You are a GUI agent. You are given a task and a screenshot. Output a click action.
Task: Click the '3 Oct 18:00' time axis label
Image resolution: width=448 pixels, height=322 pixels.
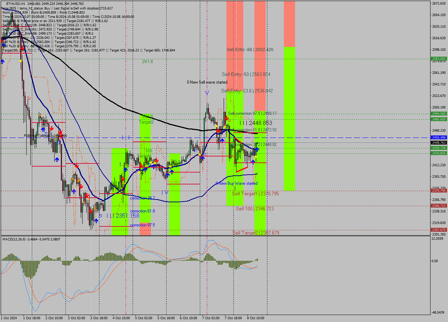99,318
